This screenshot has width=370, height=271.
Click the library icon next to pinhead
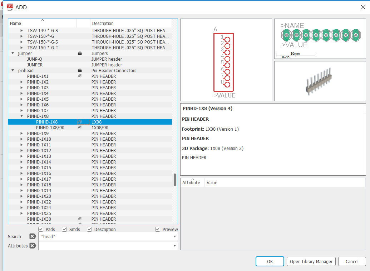click(79, 70)
